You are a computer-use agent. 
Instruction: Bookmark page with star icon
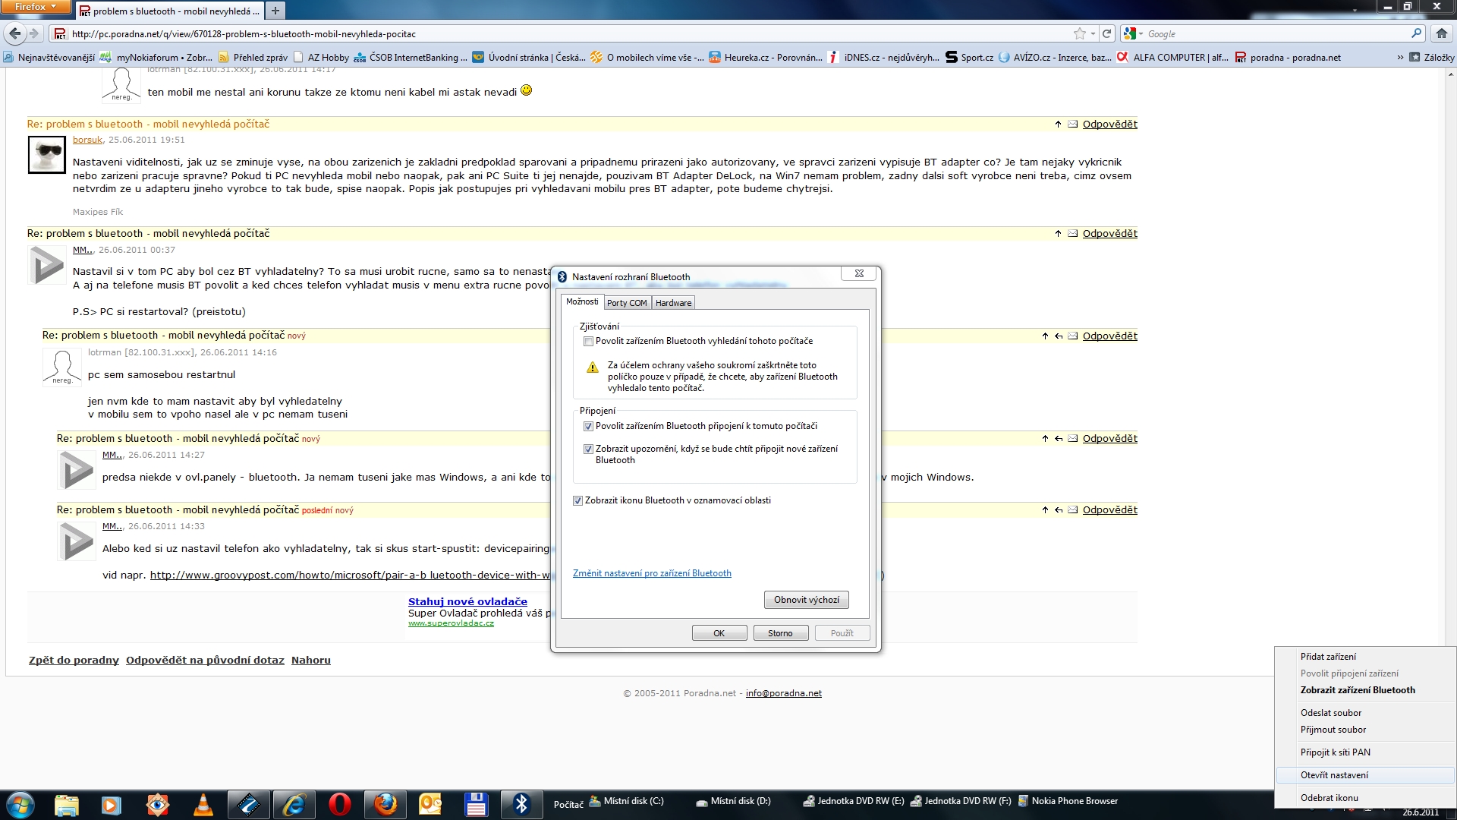click(x=1079, y=33)
